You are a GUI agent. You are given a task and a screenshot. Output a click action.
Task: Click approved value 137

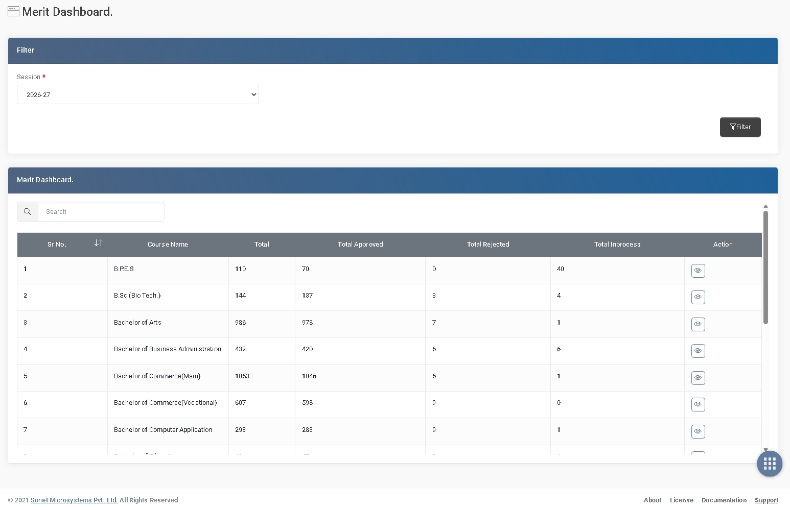(308, 296)
